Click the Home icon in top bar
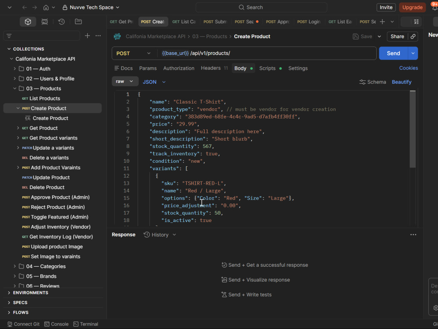438x329 pixels. pyautogui.click(x=46, y=7)
